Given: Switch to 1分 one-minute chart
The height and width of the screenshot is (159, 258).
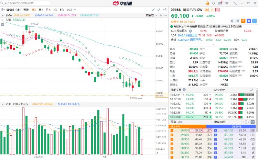Looking at the screenshot, I should tap(55, 10).
